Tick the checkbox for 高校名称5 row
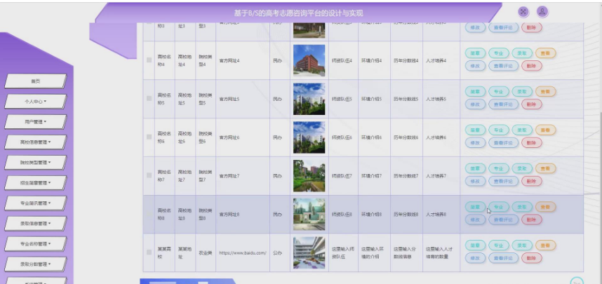 click(149, 99)
